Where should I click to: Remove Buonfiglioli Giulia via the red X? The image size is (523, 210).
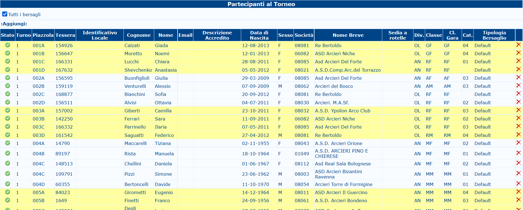[519, 77]
